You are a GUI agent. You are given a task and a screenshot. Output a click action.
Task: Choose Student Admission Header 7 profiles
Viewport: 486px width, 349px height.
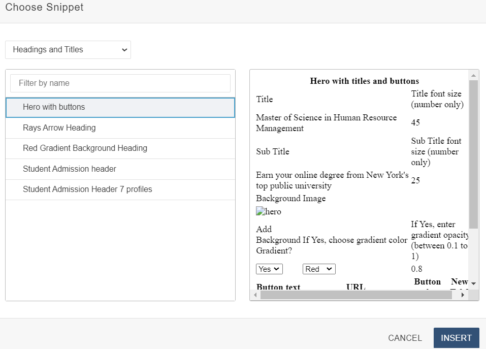pyautogui.click(x=120, y=189)
